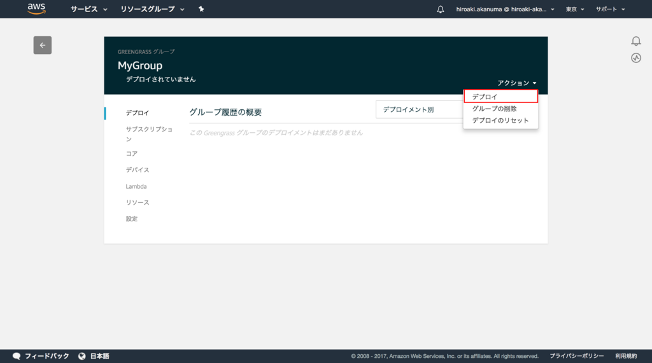Toggle the アクション dropdown

click(x=517, y=83)
